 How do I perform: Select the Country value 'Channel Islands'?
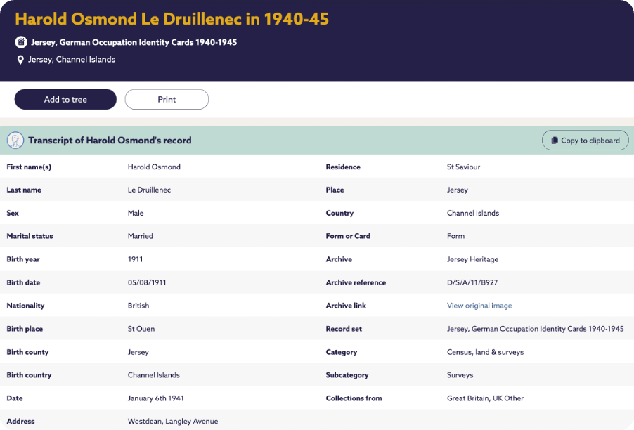[472, 213]
